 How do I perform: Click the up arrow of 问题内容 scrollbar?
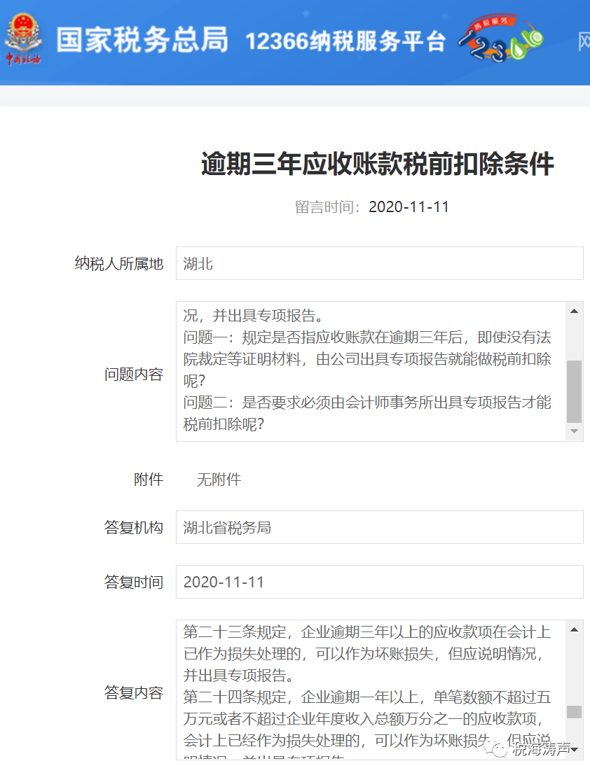[574, 311]
